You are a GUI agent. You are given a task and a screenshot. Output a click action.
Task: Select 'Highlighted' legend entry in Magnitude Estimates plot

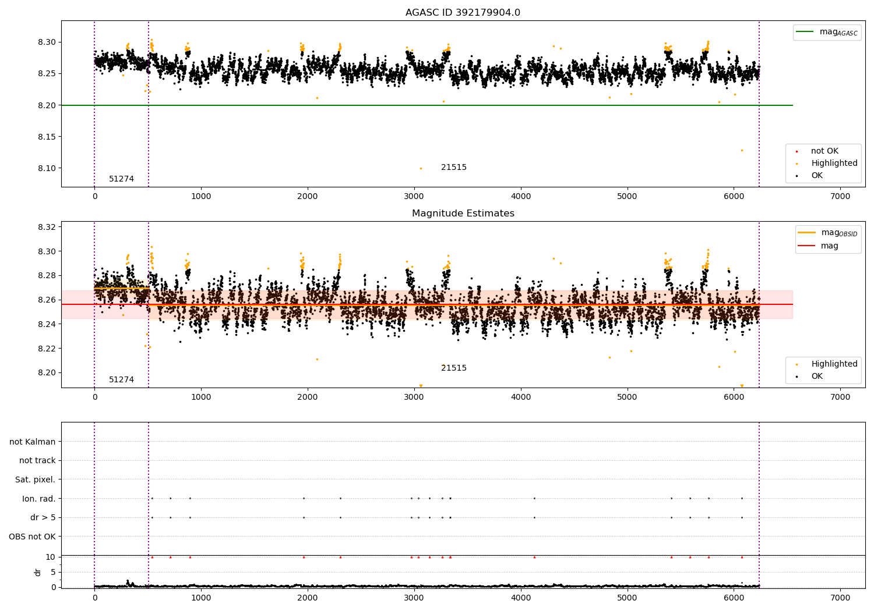coord(834,364)
